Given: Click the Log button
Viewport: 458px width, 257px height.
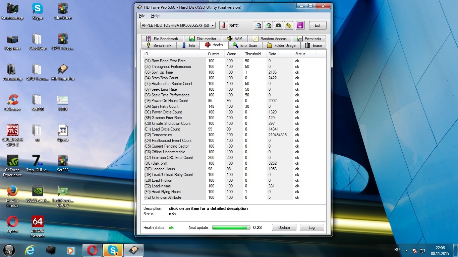Looking at the screenshot, I should [x=311, y=228].
